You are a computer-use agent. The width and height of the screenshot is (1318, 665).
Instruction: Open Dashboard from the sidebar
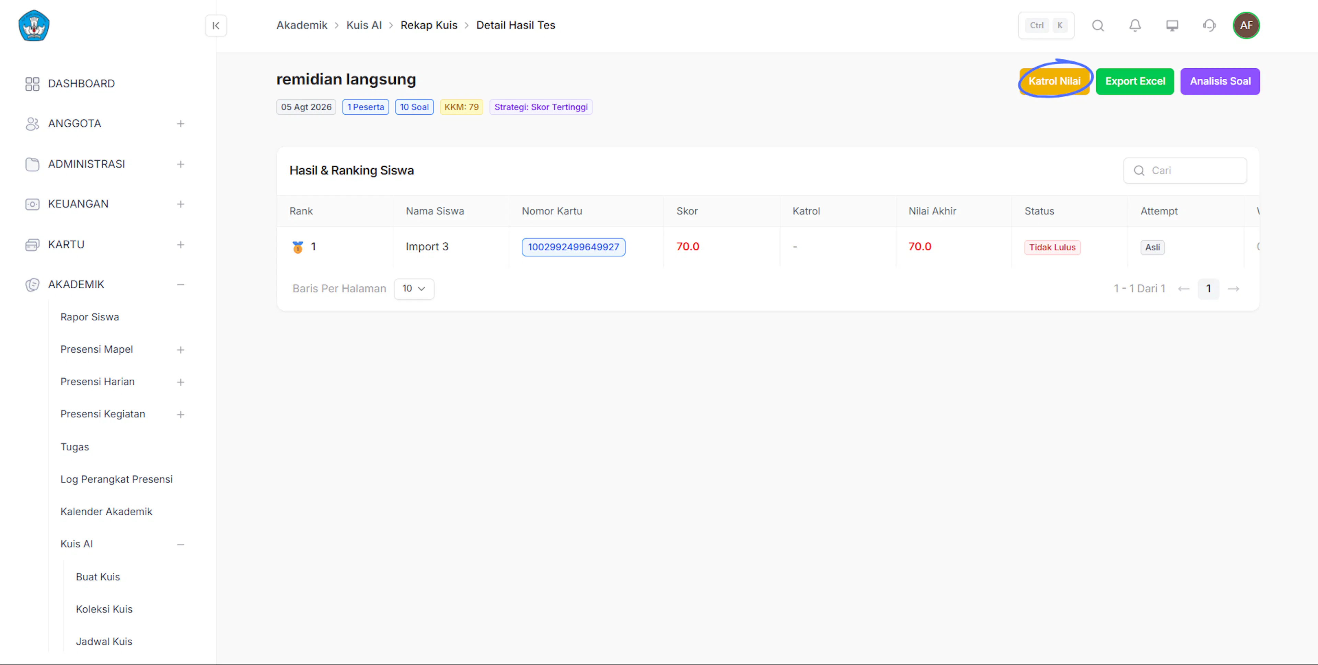(x=81, y=84)
